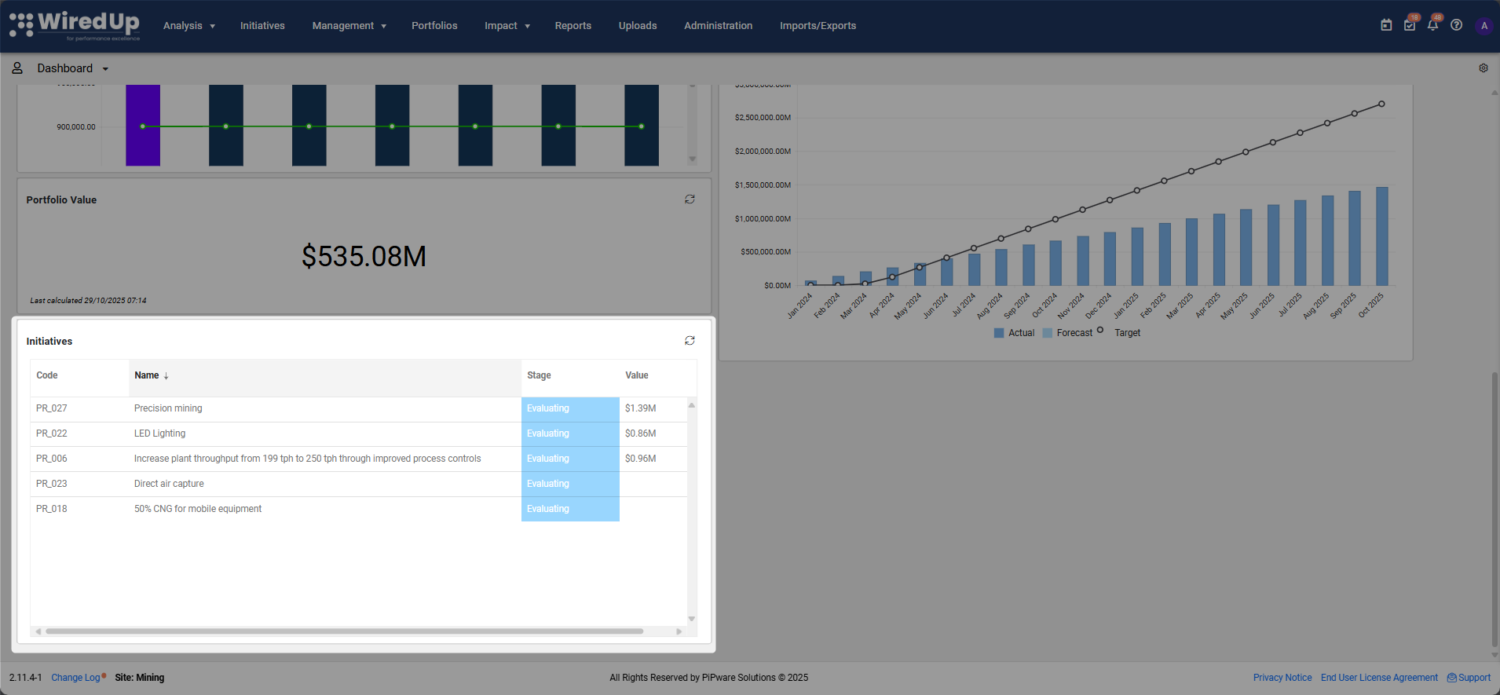The width and height of the screenshot is (1500, 695).
Task: Click the Site: Mining status text
Action: 140,678
